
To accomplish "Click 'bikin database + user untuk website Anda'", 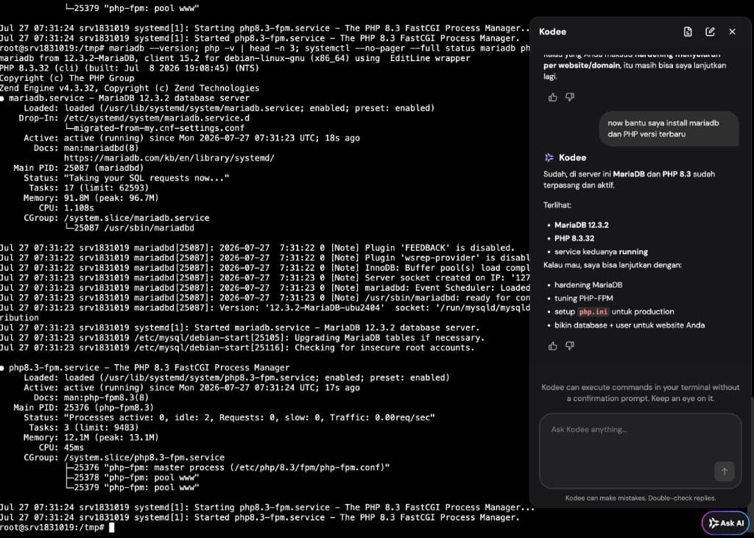I will tap(630, 325).
